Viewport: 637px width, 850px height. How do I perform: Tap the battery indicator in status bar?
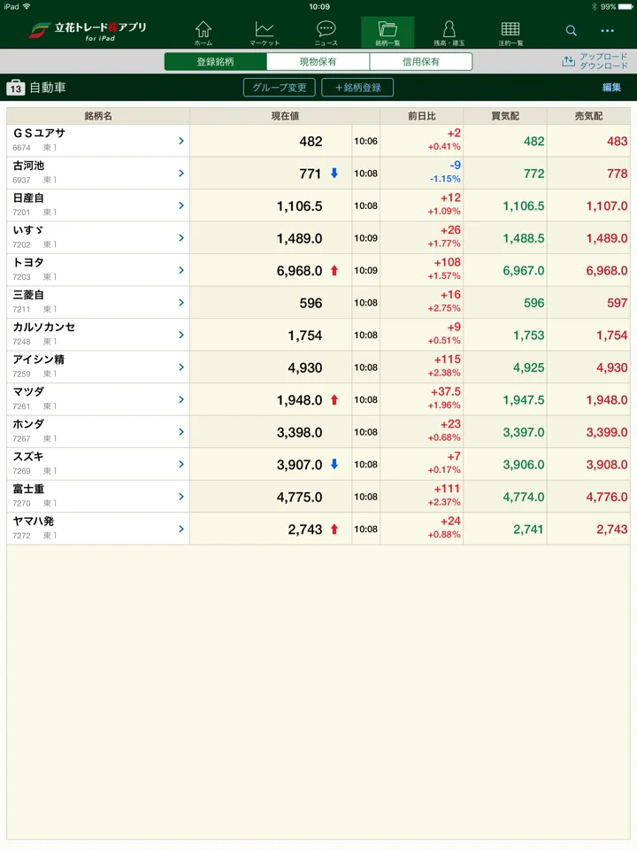[625, 6]
